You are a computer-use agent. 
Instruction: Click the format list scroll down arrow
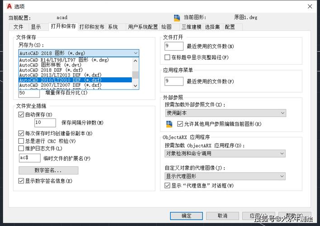click(x=135, y=86)
